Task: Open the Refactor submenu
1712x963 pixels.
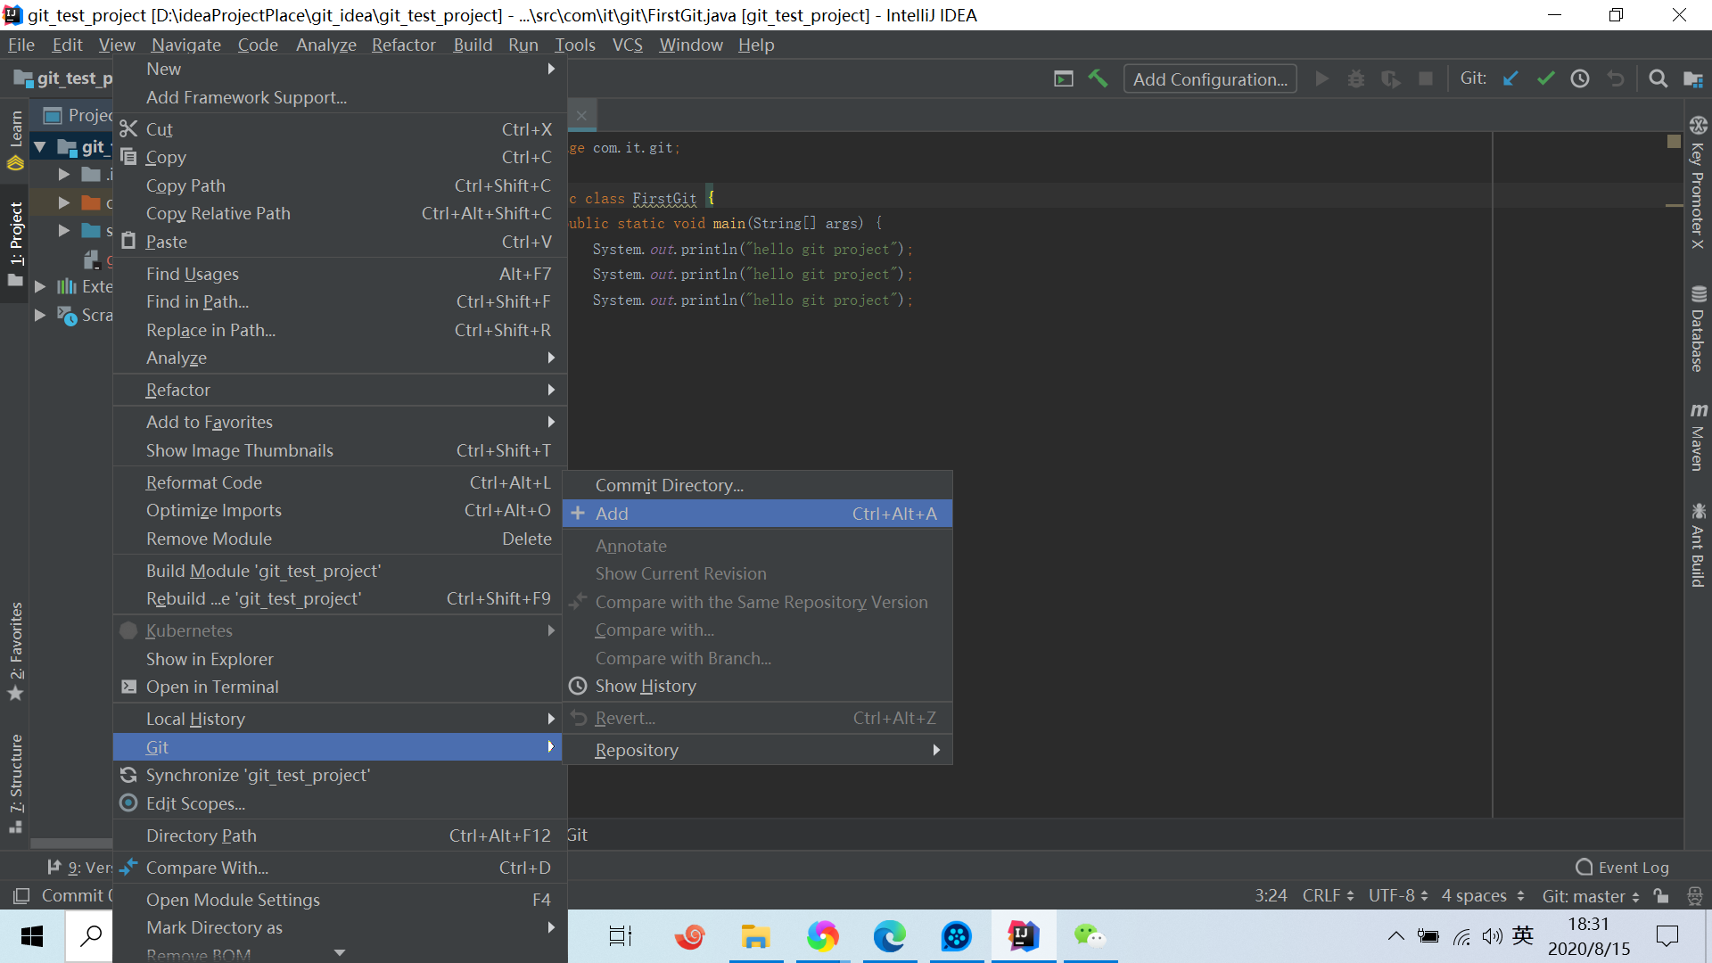Action: tap(340, 391)
